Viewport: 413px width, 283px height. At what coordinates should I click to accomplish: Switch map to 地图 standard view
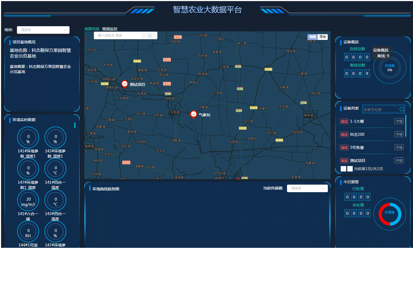pyautogui.click(x=313, y=37)
